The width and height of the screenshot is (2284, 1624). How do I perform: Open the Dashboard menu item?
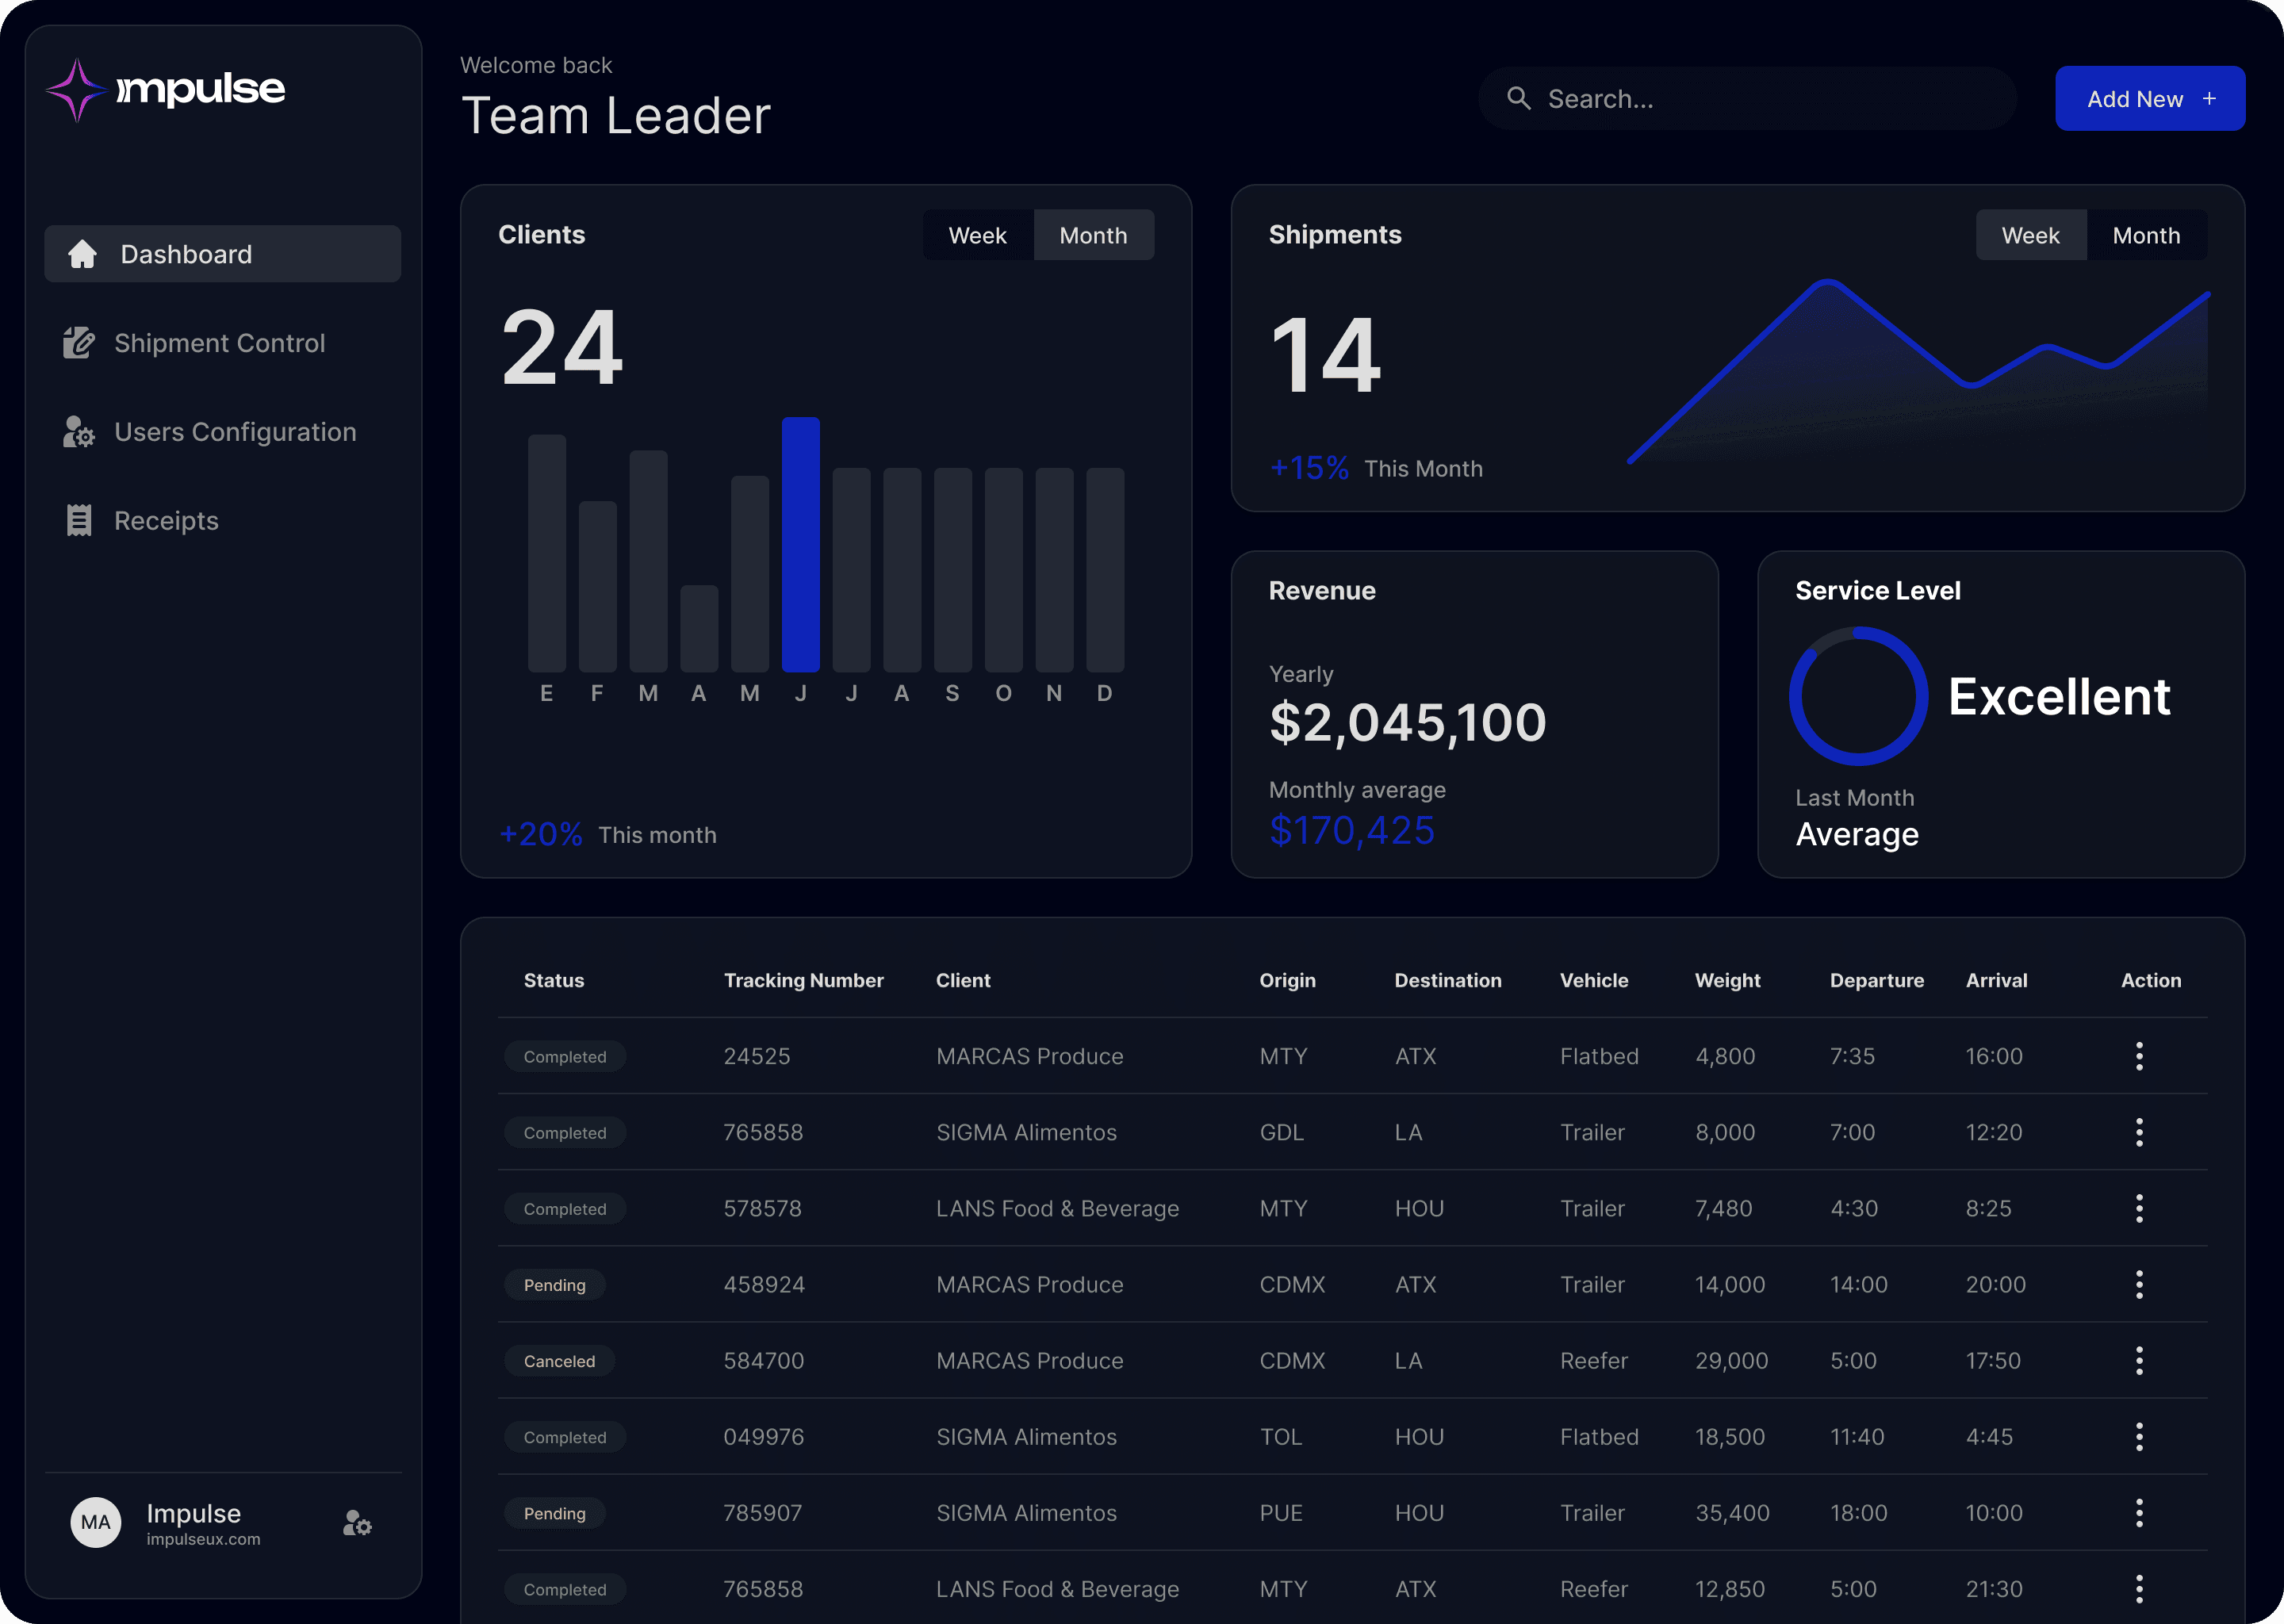point(223,254)
